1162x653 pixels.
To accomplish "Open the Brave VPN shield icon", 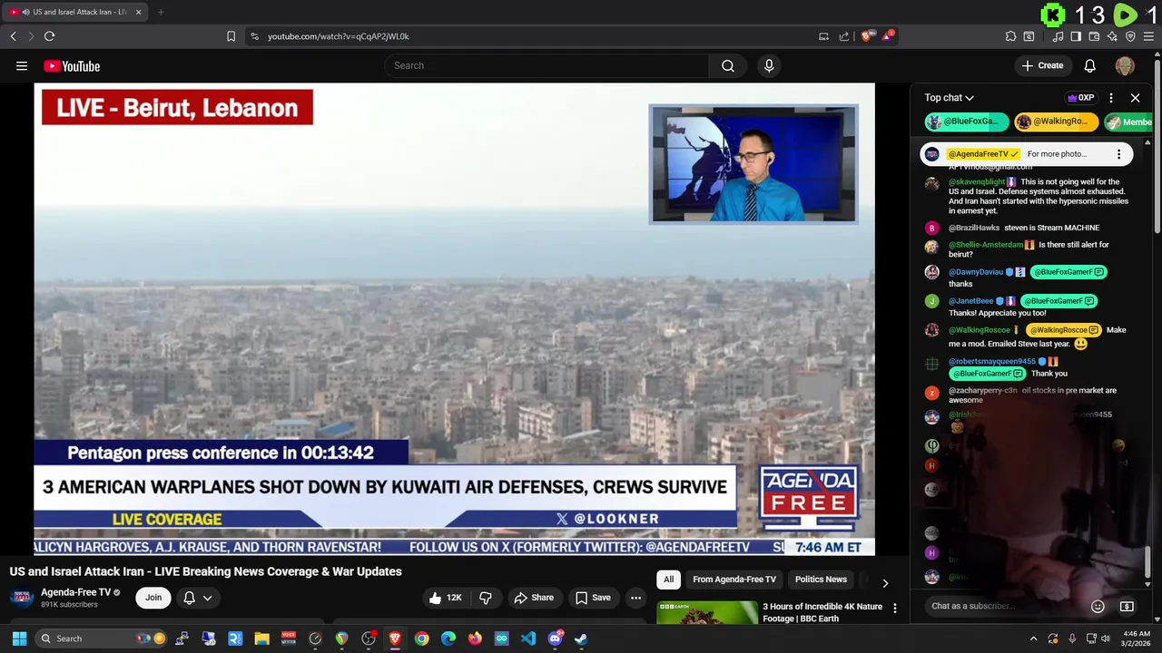I will (1130, 36).
